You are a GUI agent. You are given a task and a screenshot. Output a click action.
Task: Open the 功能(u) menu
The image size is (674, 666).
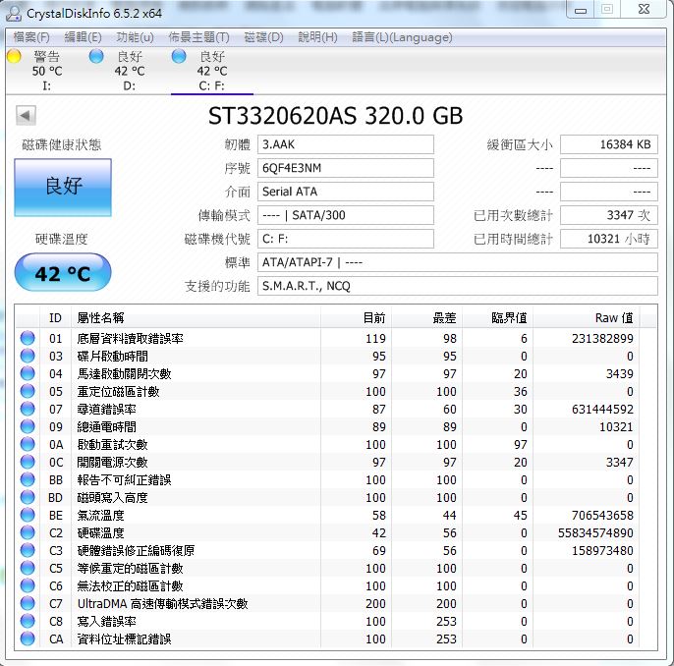pyautogui.click(x=135, y=37)
